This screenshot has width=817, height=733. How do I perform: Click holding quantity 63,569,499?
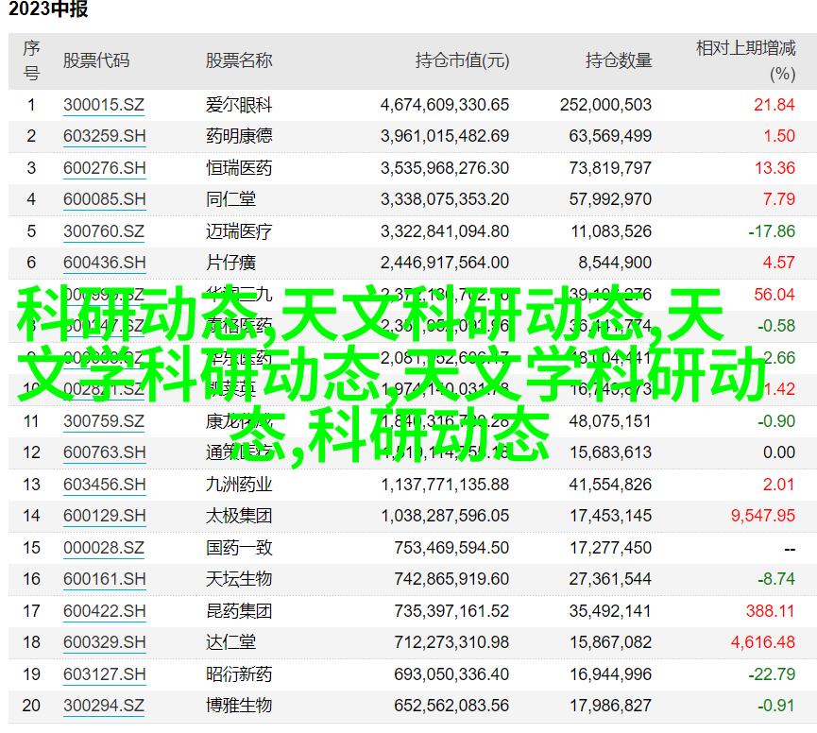coord(610,136)
